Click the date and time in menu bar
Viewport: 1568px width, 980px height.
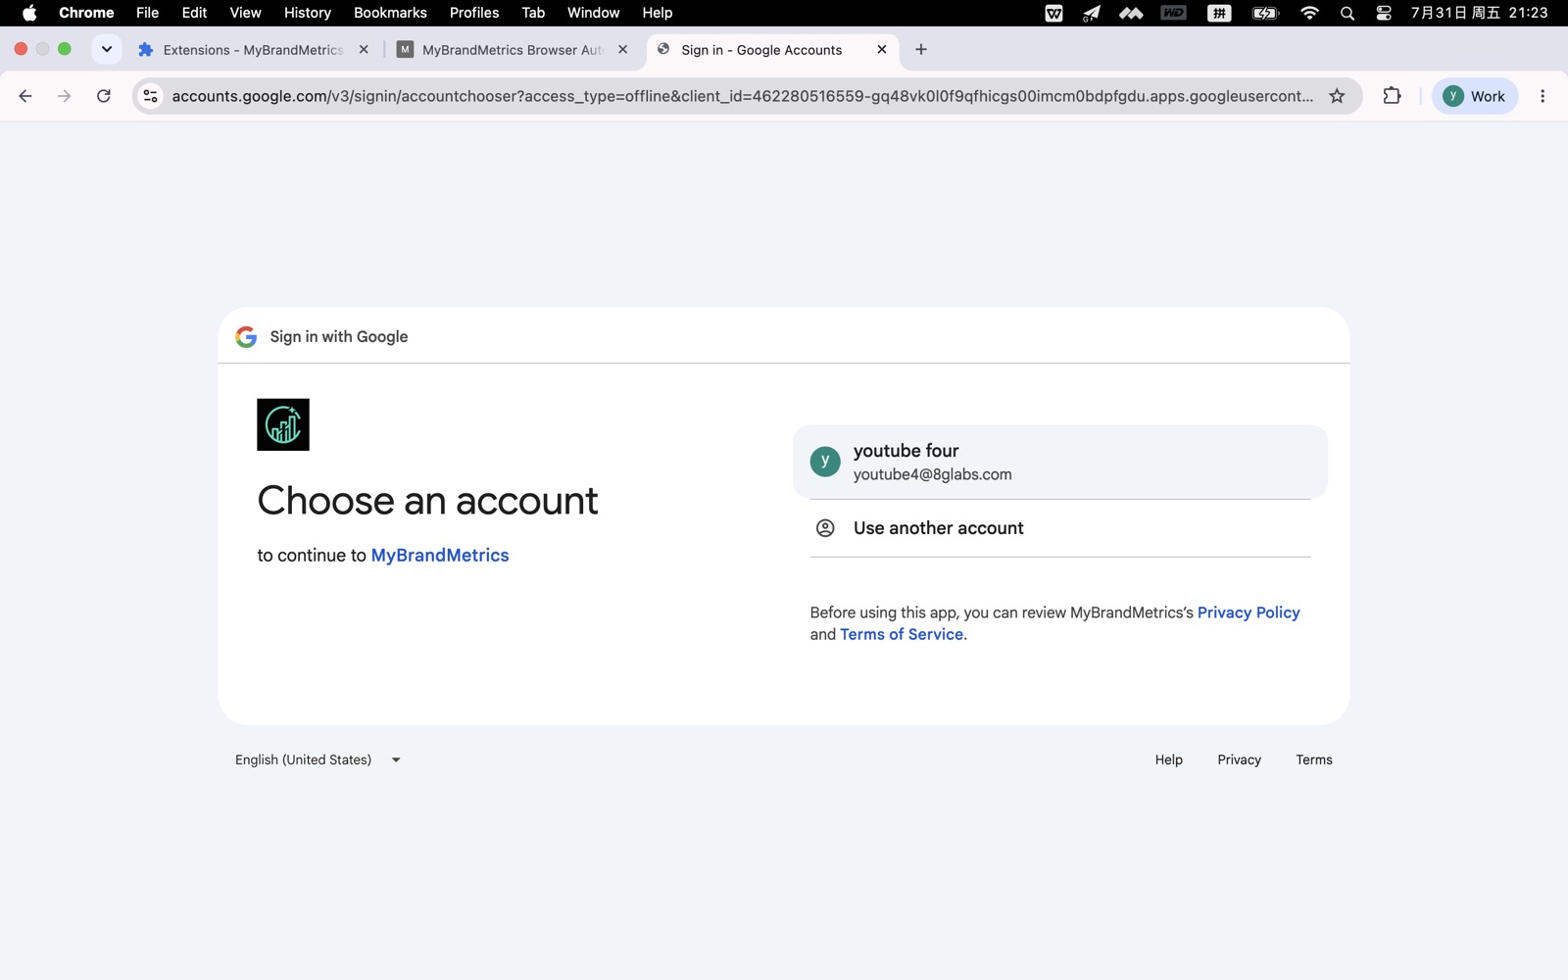click(1479, 13)
